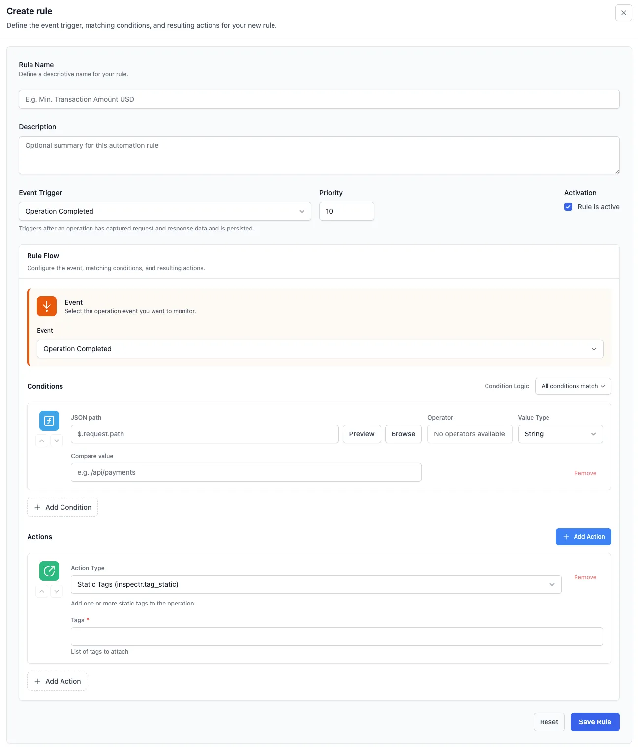The height and width of the screenshot is (749, 638).
Task: Move the condition down with the down arrow
Action: pos(57,441)
